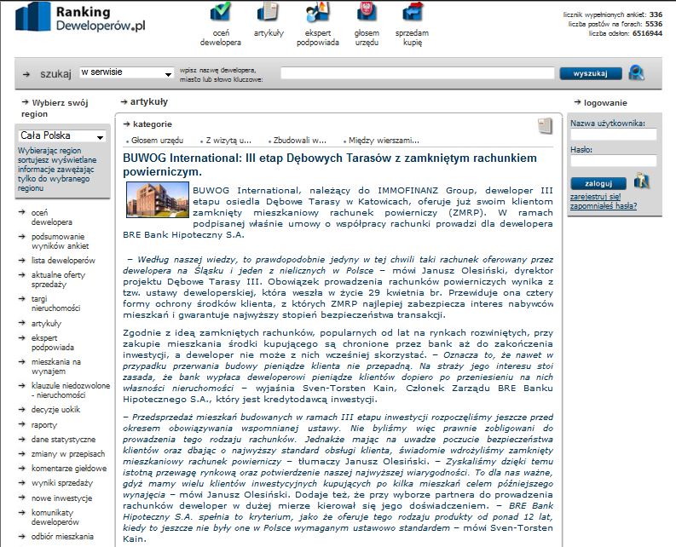Expand the 'Cała Polska' region dropdown

pyautogui.click(x=62, y=135)
